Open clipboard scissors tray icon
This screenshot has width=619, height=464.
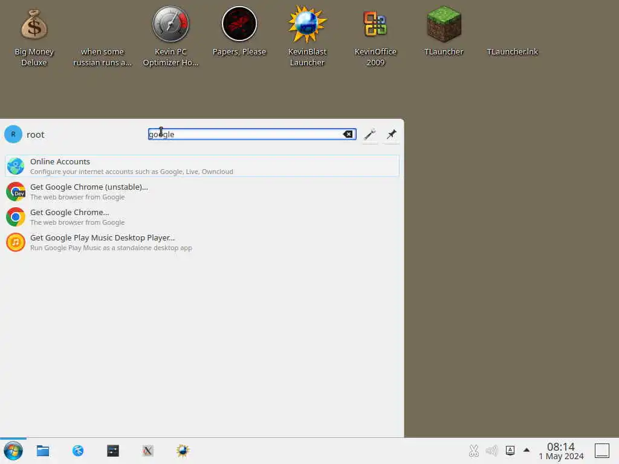[474, 451]
